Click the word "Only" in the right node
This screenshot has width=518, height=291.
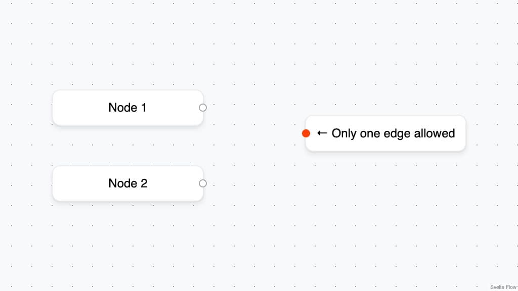pos(344,133)
